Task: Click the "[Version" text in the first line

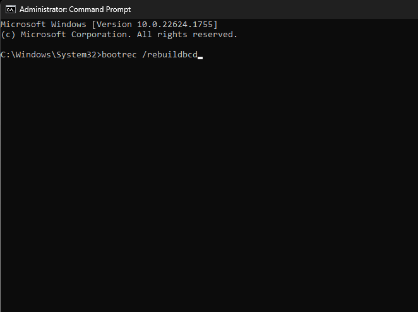Action: coord(112,25)
